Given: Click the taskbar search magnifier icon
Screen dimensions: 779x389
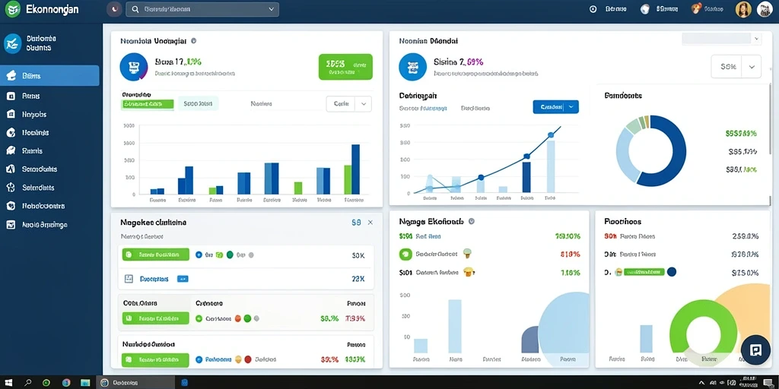Looking at the screenshot, I should click(28, 383).
